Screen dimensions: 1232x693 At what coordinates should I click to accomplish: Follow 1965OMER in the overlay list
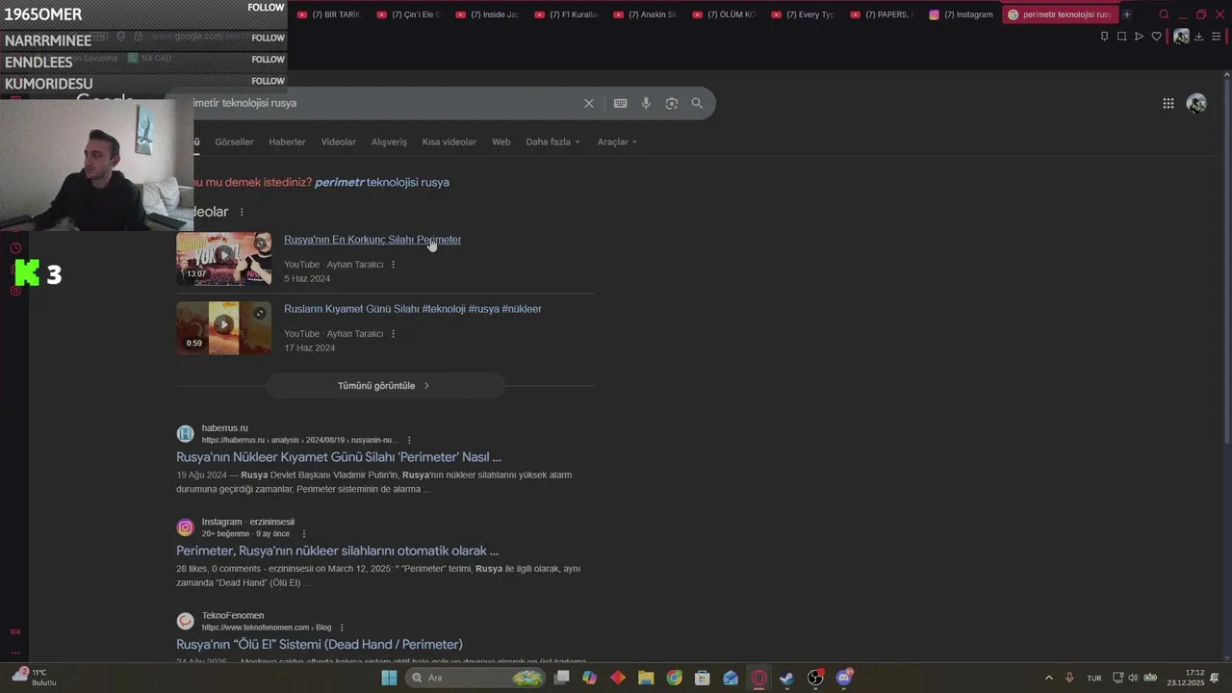pos(266,8)
